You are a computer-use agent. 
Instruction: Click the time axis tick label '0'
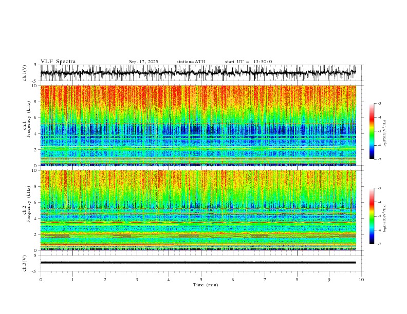click(x=41, y=280)
